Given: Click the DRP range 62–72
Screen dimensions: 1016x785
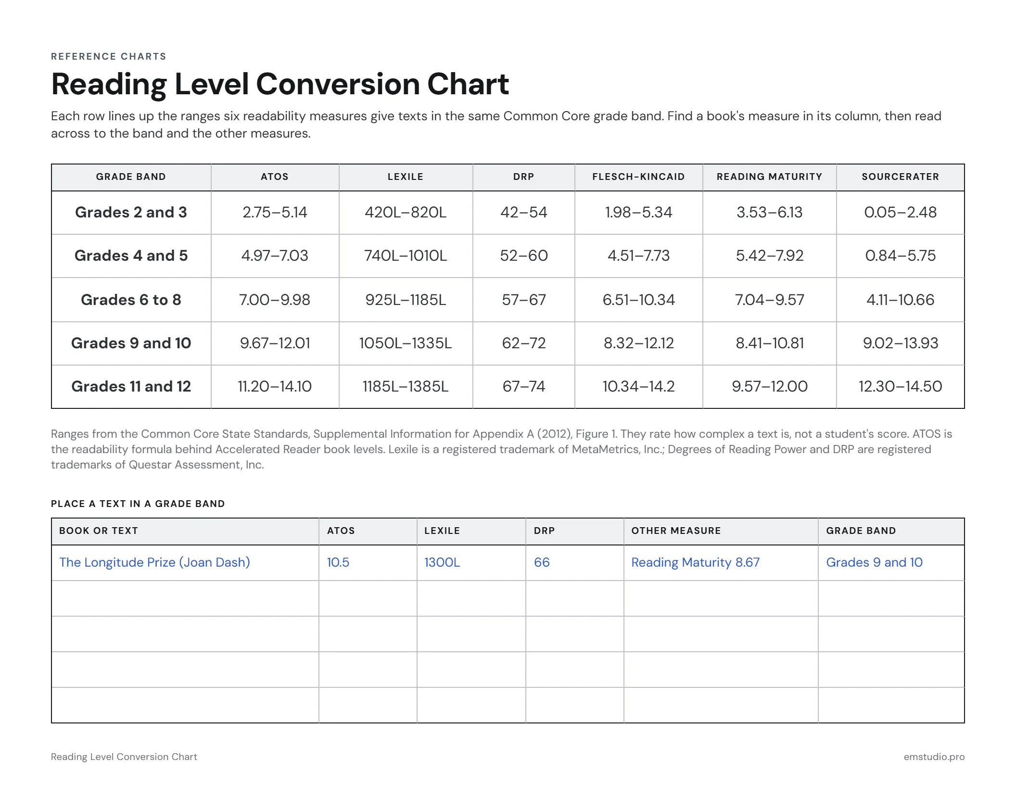Looking at the screenshot, I should click(x=523, y=343).
